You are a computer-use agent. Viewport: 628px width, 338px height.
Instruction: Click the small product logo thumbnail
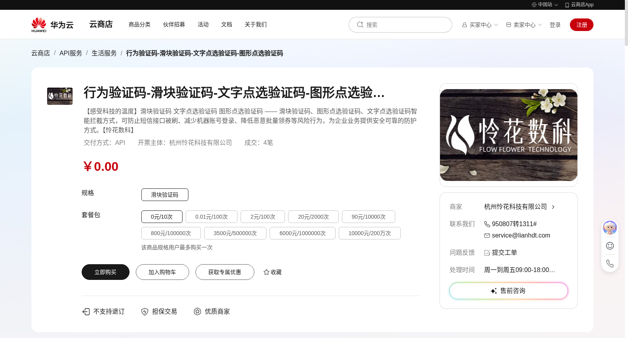(60, 96)
